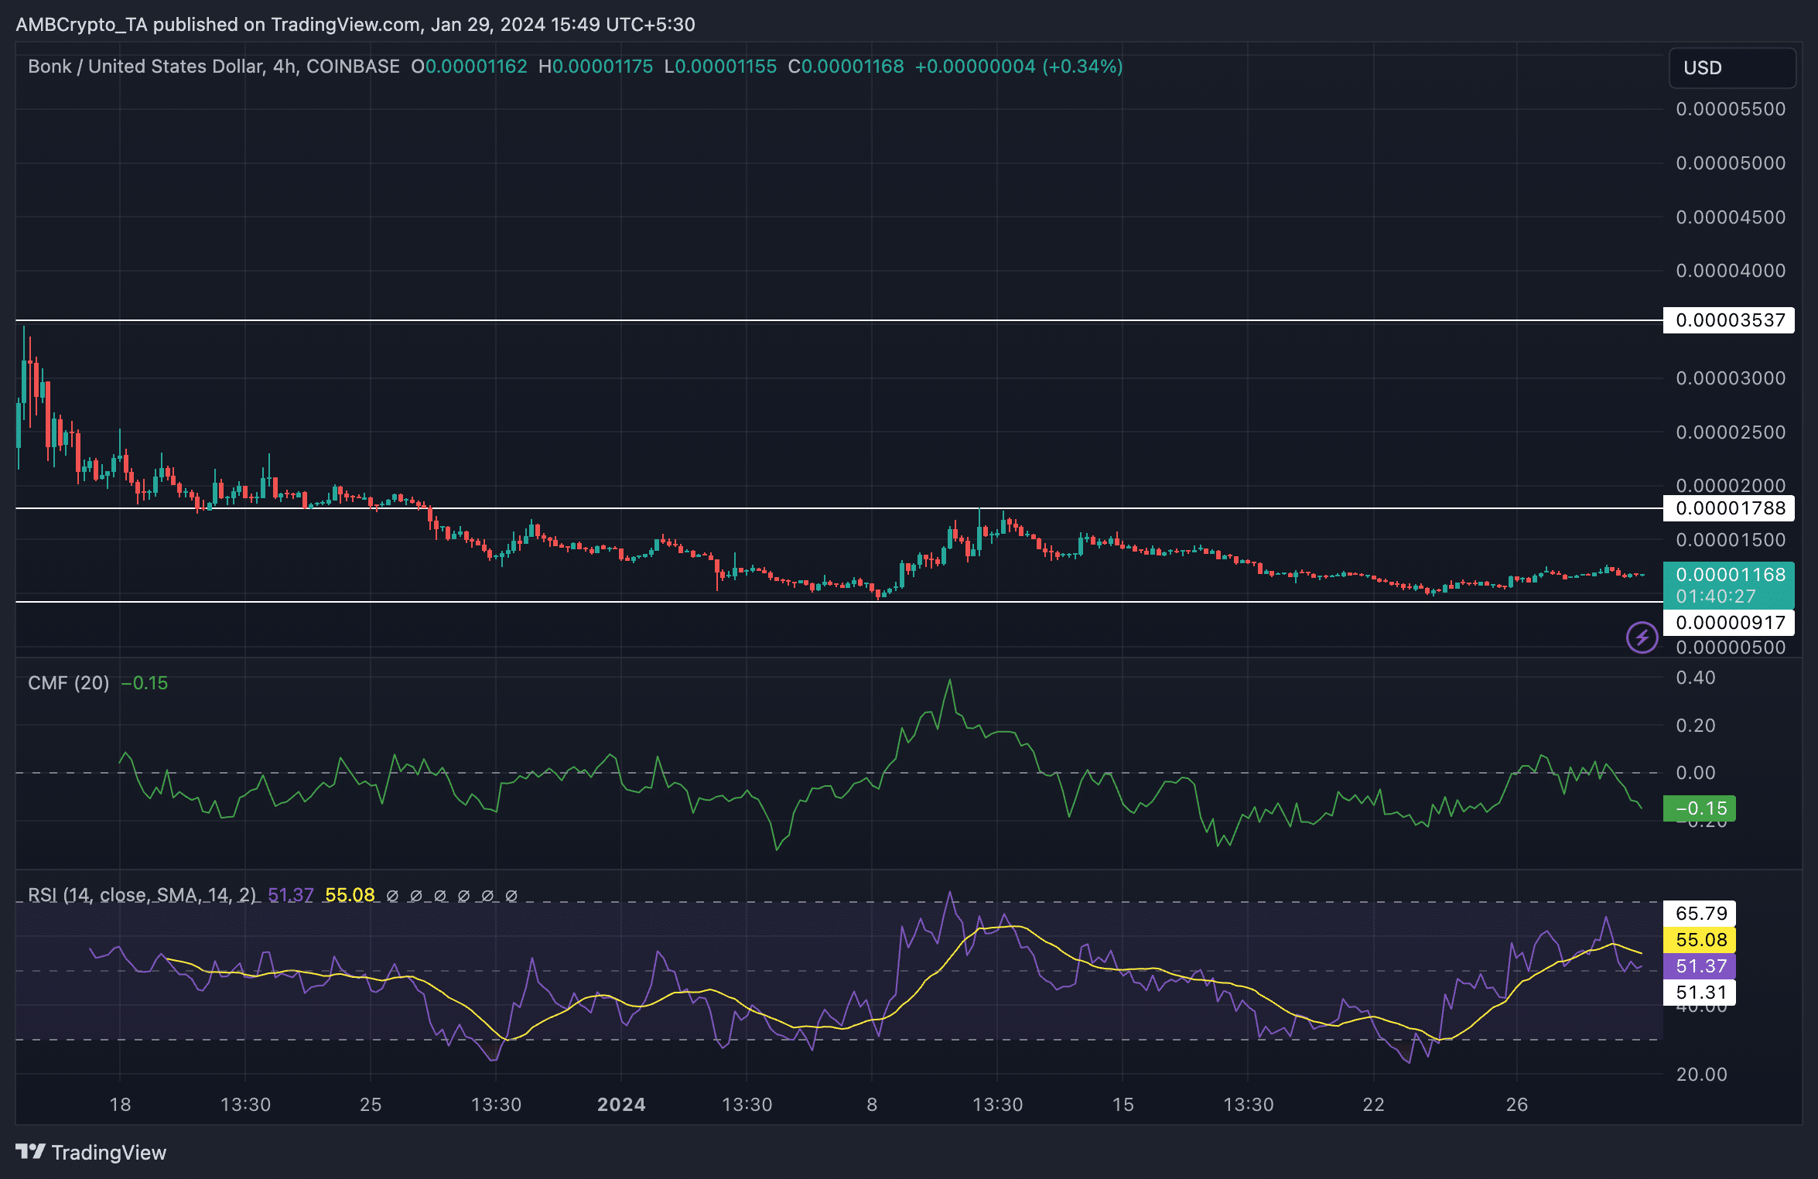This screenshot has width=1818, height=1179.
Task: Click the purple 51.37 RSI value label
Action: click(1700, 966)
